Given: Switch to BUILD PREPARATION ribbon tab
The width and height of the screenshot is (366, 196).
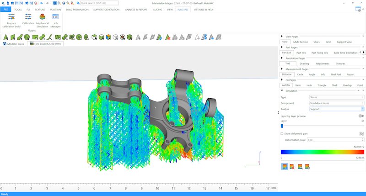Looking at the screenshot, I should tap(77, 10).
